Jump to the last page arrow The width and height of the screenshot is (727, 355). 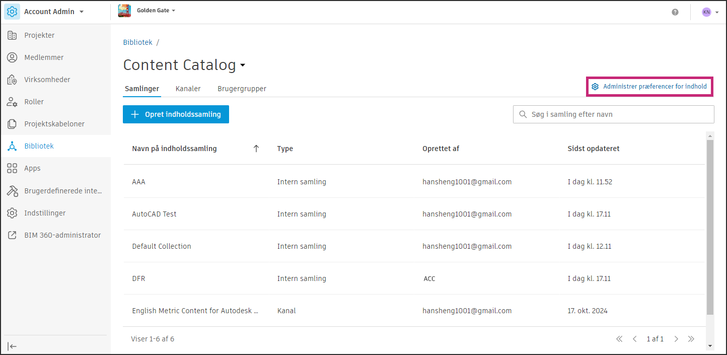point(691,339)
